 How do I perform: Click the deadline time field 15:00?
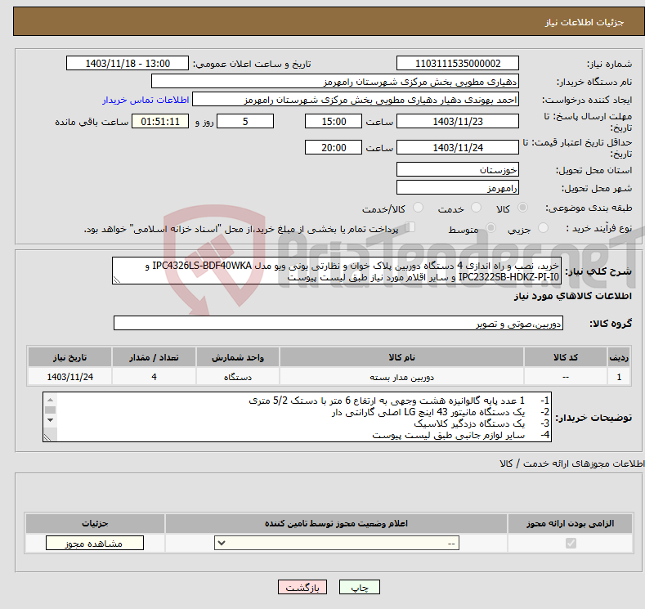pyautogui.click(x=334, y=121)
